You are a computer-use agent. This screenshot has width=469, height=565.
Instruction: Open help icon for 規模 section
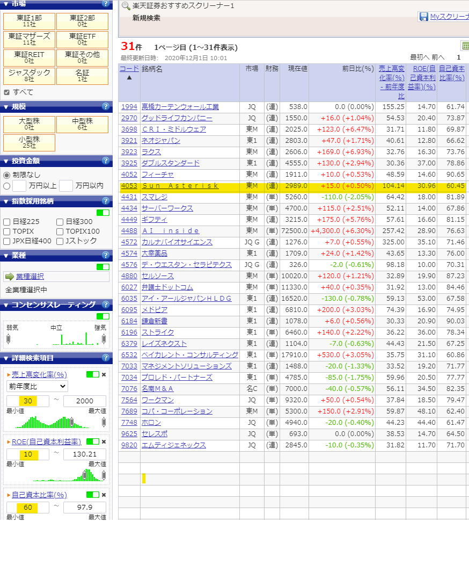[106, 106]
